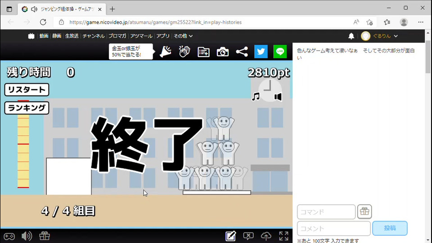Click the read aloud icon
Image resolution: width=432 pixels, height=243 pixels.
tap(356, 22)
